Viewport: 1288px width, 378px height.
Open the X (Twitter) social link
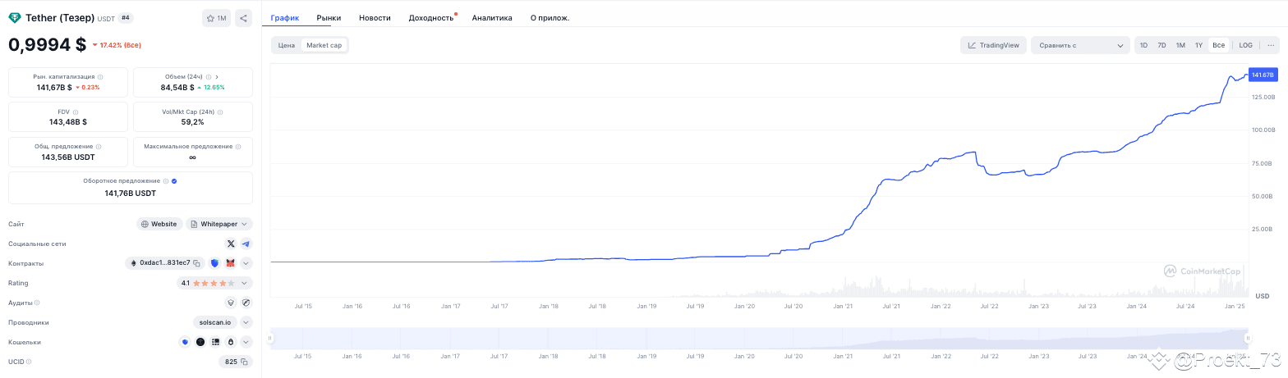[x=231, y=244]
